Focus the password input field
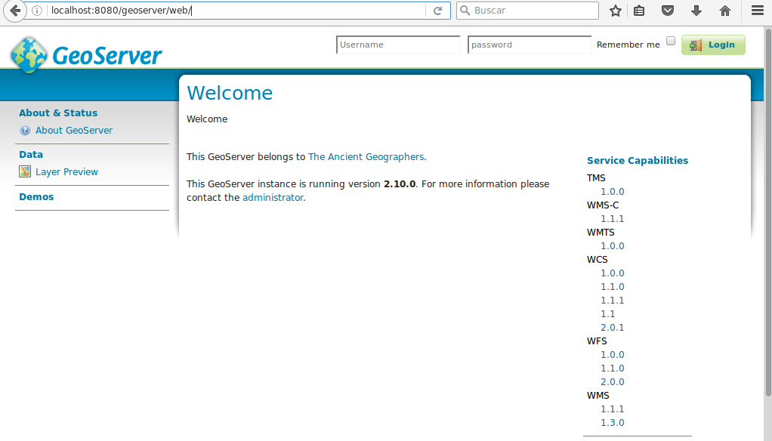772x441 pixels. (x=530, y=45)
